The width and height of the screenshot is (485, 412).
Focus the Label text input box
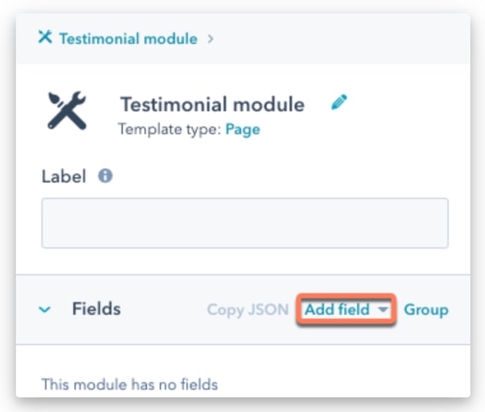[x=244, y=223]
